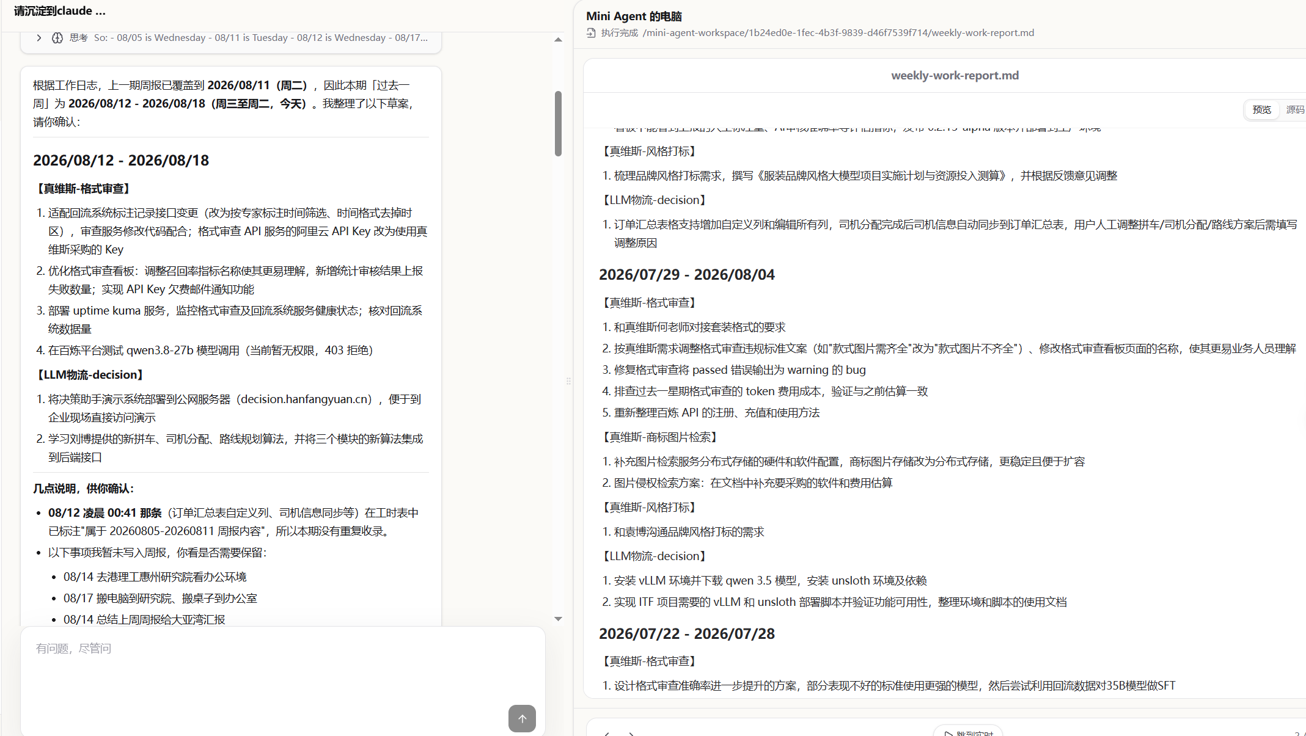Click the Mini Agent 的电脑 panel title

634,16
